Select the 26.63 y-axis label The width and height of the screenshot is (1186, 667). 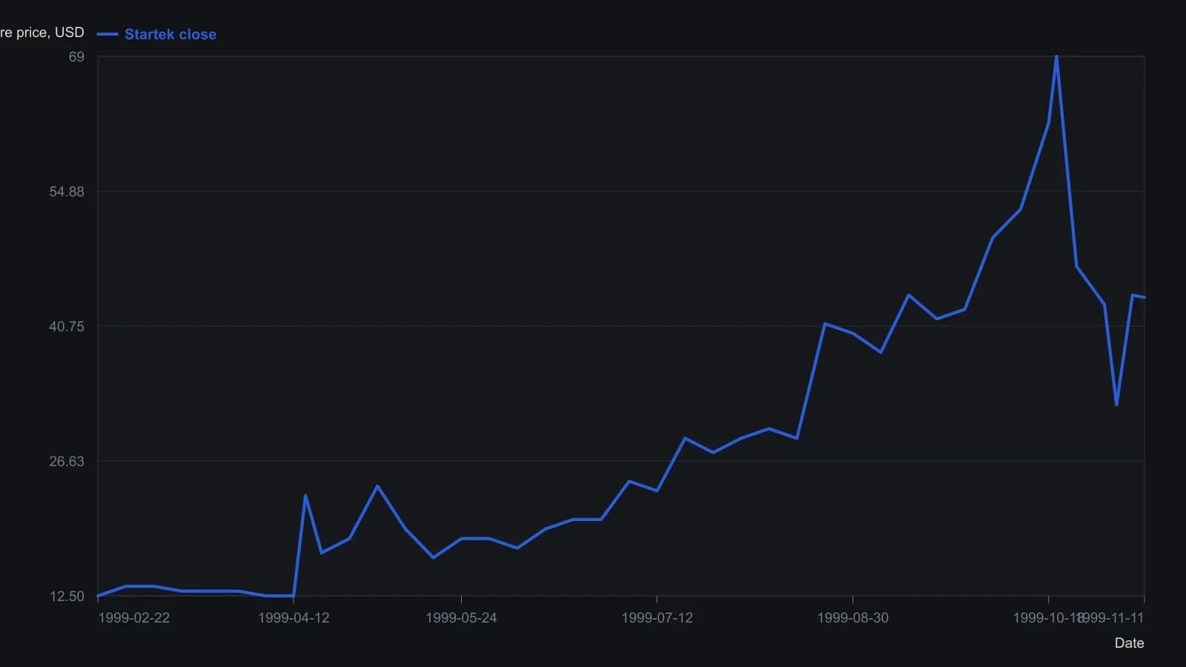tap(67, 462)
